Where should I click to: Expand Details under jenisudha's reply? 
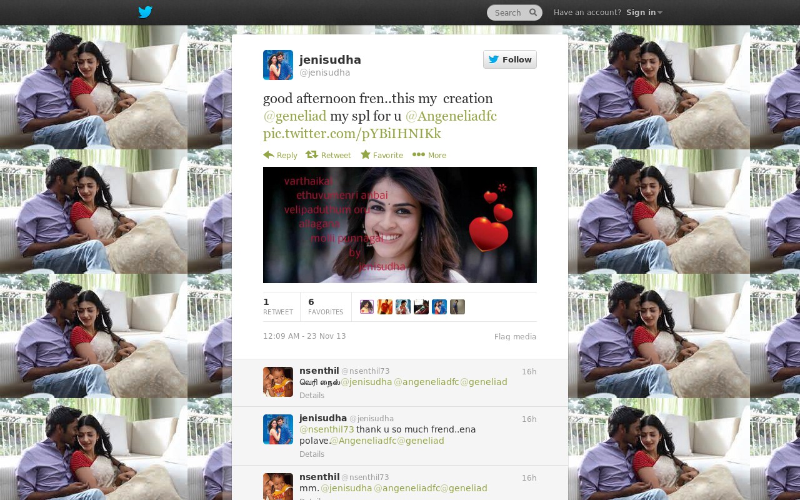tap(312, 454)
